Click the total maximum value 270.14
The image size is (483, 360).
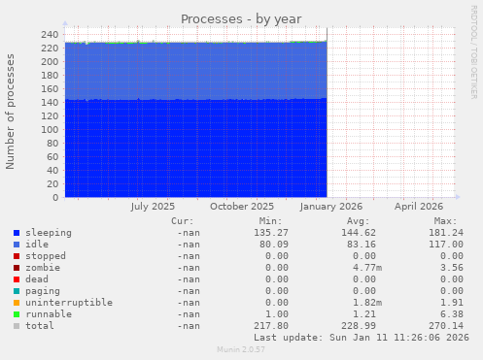coord(446,326)
